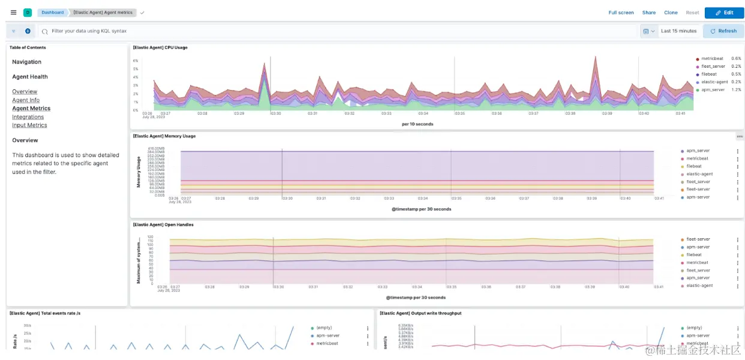Open the Integrations link
The width and height of the screenshot is (745, 360).
(x=28, y=117)
